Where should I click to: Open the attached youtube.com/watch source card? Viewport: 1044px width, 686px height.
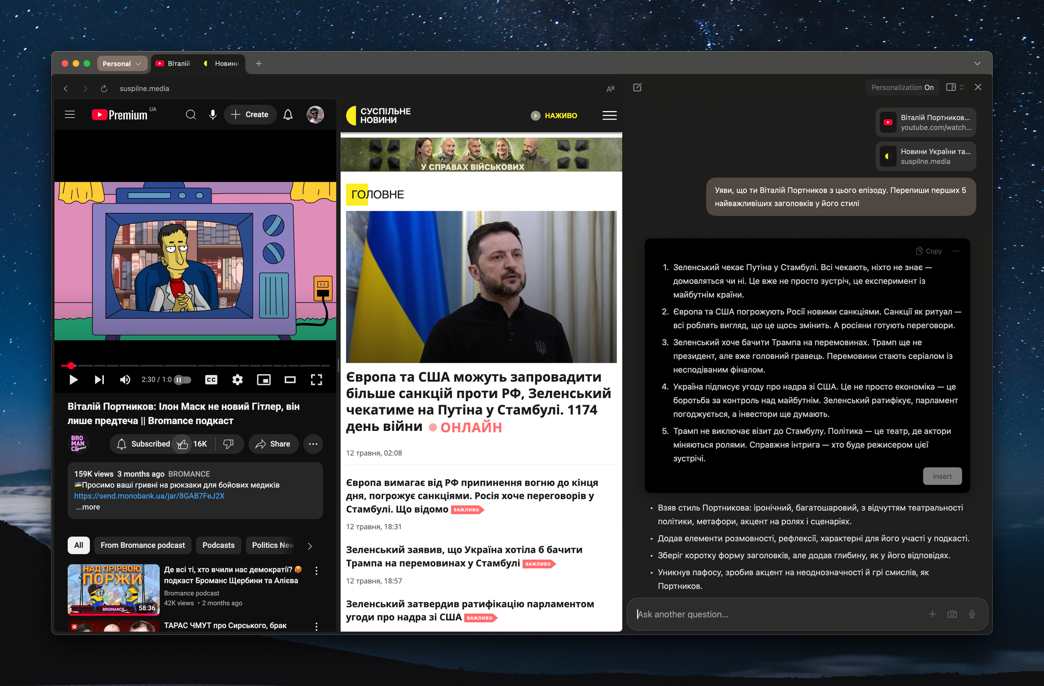click(x=926, y=123)
